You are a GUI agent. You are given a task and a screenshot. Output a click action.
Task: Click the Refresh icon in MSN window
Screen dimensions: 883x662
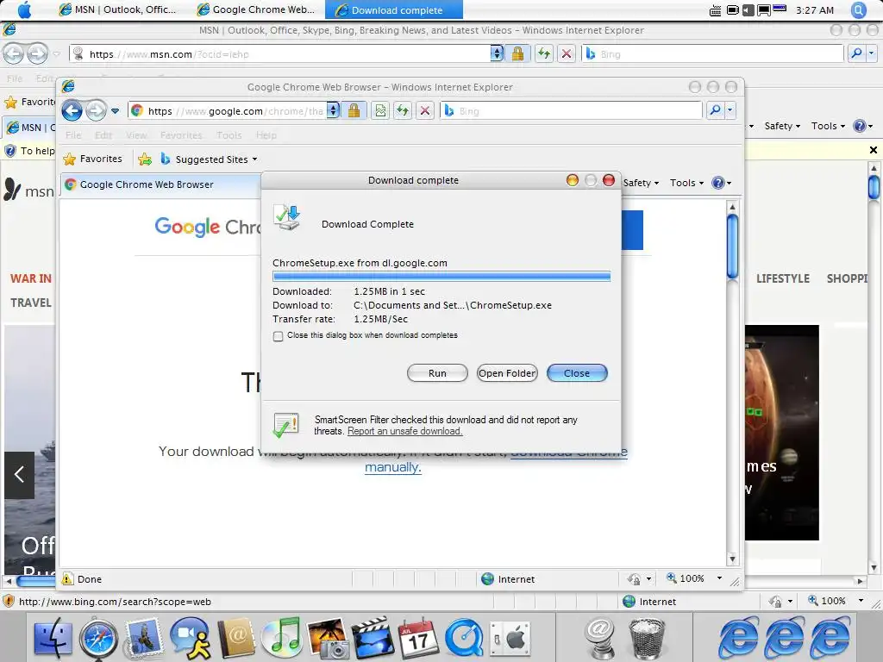[x=543, y=54]
